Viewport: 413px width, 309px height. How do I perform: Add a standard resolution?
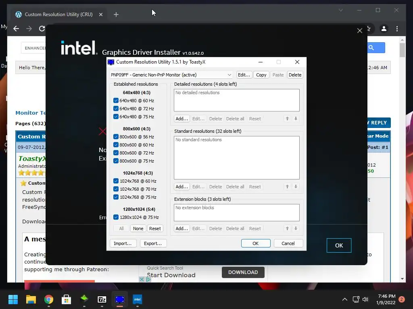pos(182,187)
